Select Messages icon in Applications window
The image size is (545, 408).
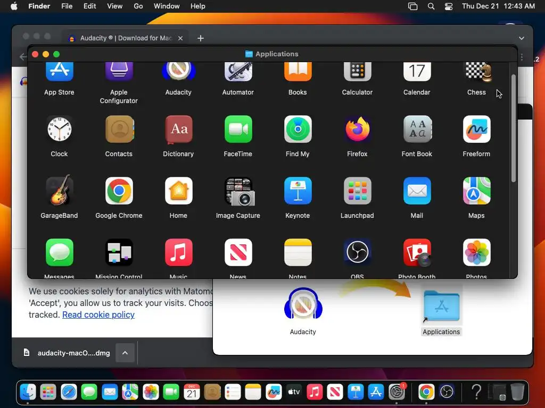[60, 252]
